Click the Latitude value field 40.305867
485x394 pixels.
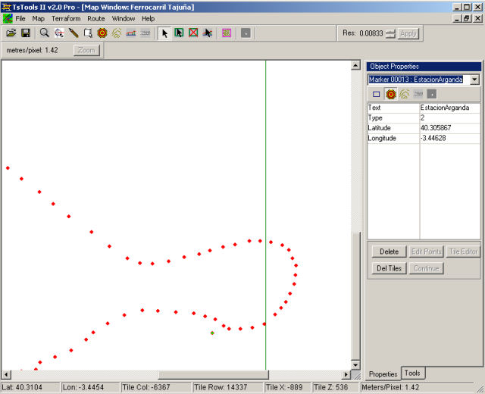pyautogui.click(x=449, y=128)
